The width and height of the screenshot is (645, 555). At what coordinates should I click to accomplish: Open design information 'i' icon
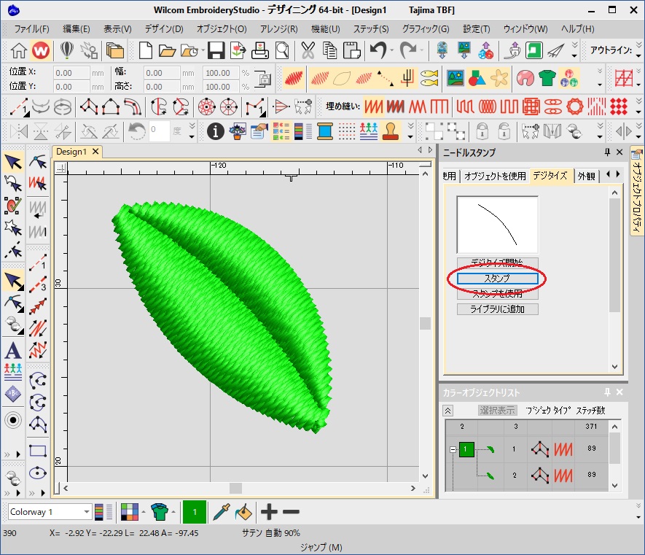[215, 131]
